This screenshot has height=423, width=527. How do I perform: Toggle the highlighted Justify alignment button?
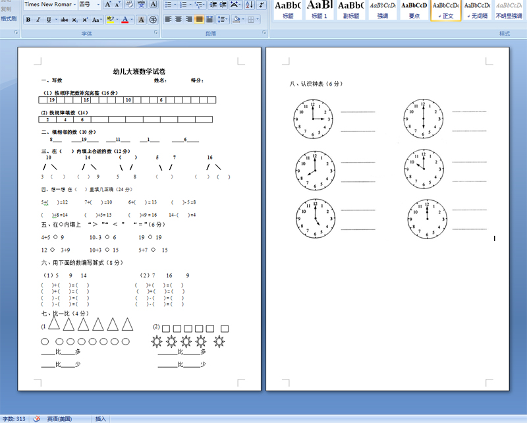click(x=200, y=20)
